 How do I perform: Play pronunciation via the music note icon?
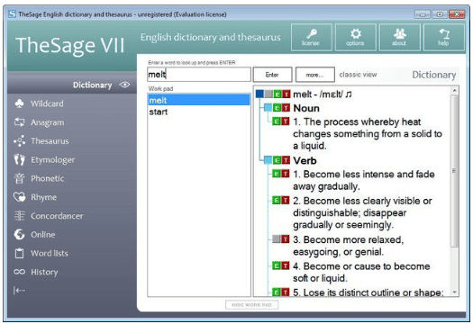click(x=348, y=94)
